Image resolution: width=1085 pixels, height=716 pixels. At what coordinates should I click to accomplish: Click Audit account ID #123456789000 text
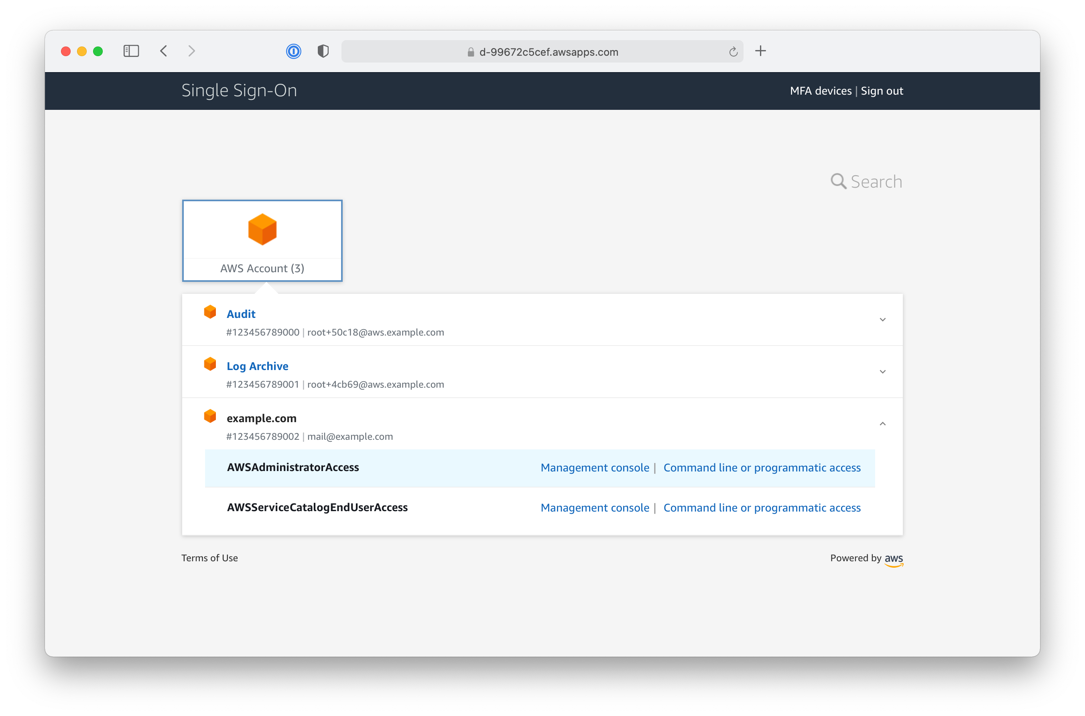click(263, 332)
